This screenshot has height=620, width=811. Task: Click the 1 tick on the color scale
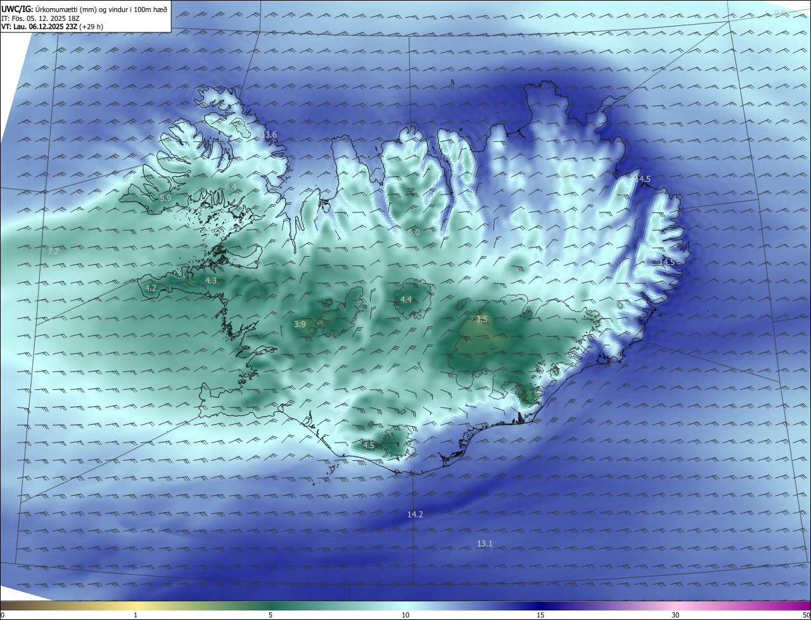point(136,616)
